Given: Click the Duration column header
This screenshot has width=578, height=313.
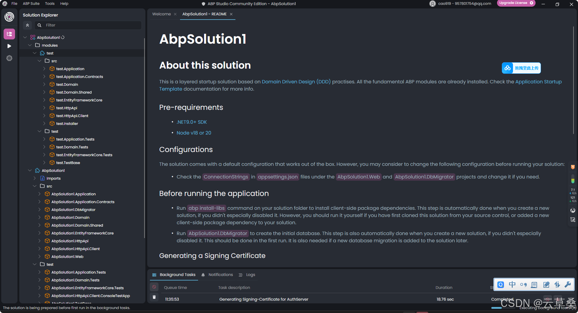Looking at the screenshot, I should click(x=444, y=287).
